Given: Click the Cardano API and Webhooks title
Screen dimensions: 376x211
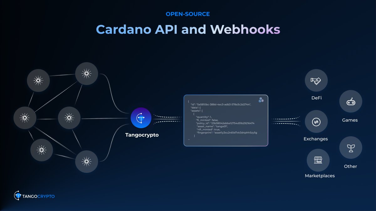Looking at the screenshot, I should 188,30.
